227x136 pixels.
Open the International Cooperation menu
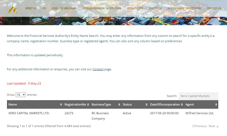click(x=184, y=8)
